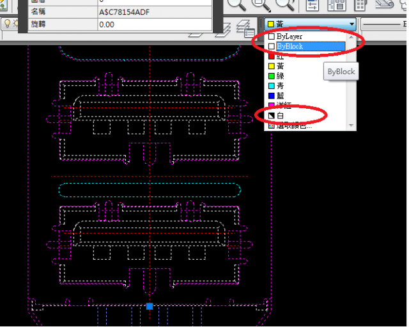Choose 白 (white) in the color list
Screen dimensions: 409x327
coord(307,115)
